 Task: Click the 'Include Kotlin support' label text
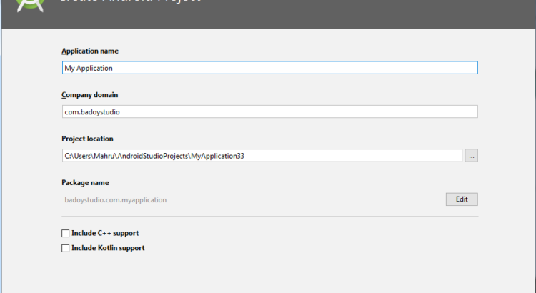(108, 248)
